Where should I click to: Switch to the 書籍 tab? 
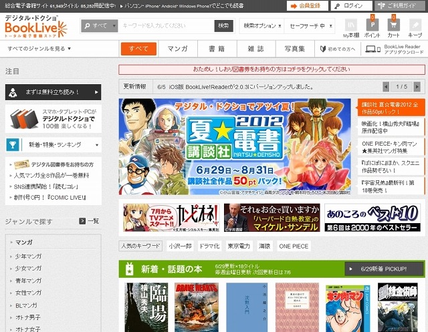[x=217, y=49]
